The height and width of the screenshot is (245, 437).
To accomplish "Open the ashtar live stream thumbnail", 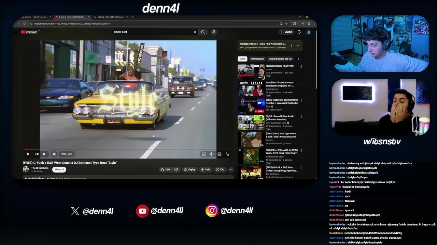I will pyautogui.click(x=251, y=106).
